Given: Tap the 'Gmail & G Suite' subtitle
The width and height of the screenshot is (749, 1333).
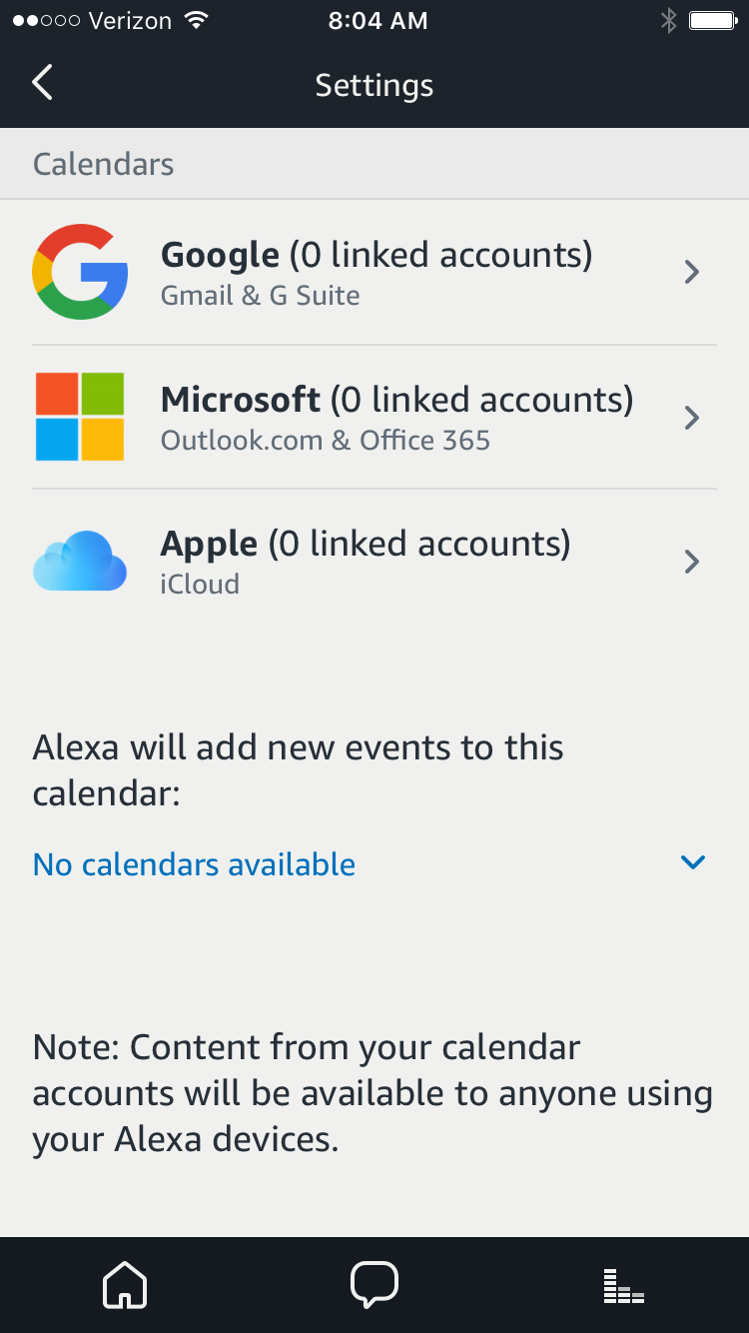Looking at the screenshot, I should pos(261,296).
